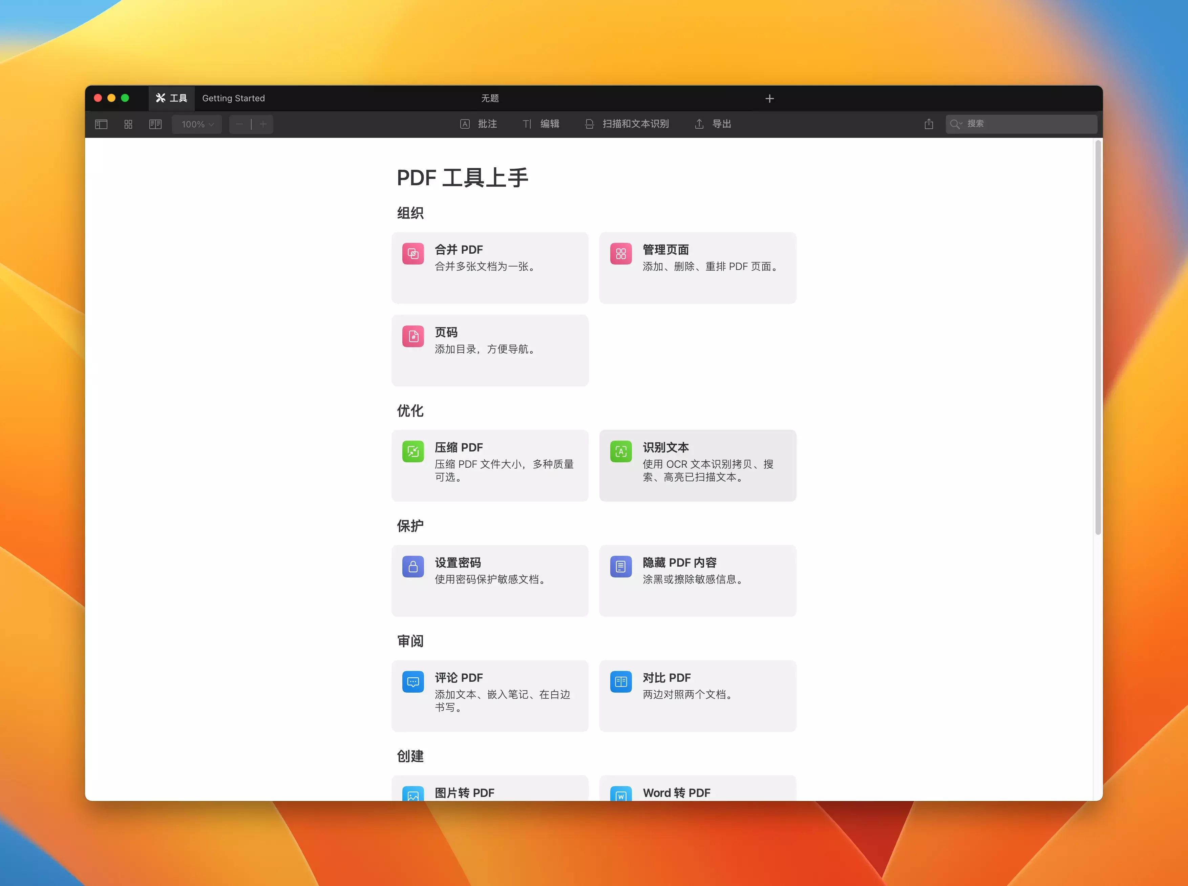Open the share button menu
The width and height of the screenshot is (1188, 886).
[929, 124]
